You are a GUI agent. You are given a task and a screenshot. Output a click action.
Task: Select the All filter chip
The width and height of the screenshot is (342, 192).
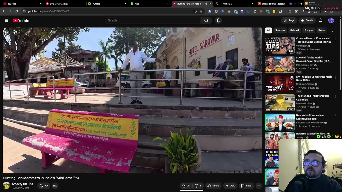tap(268, 30)
